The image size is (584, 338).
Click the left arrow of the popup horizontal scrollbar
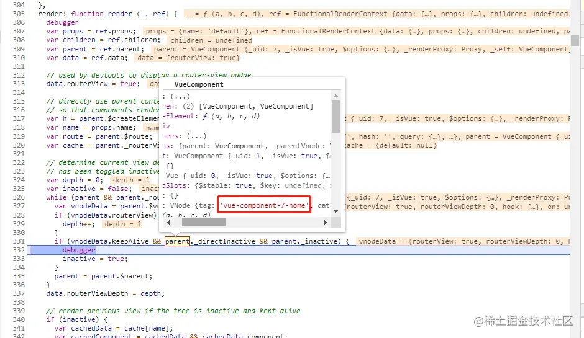point(168,223)
